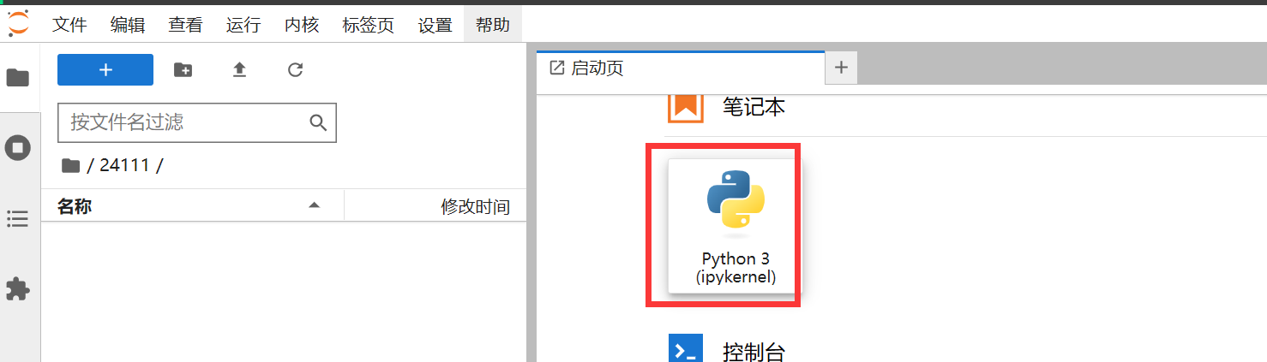This screenshot has width=1267, height=362.
Task: Open the 编辑 menu
Action: (128, 25)
